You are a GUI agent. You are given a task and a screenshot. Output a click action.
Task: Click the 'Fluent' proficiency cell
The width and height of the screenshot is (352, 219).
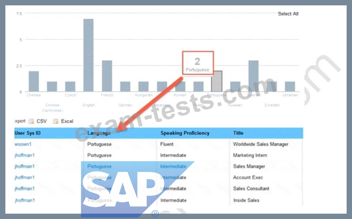click(x=167, y=144)
